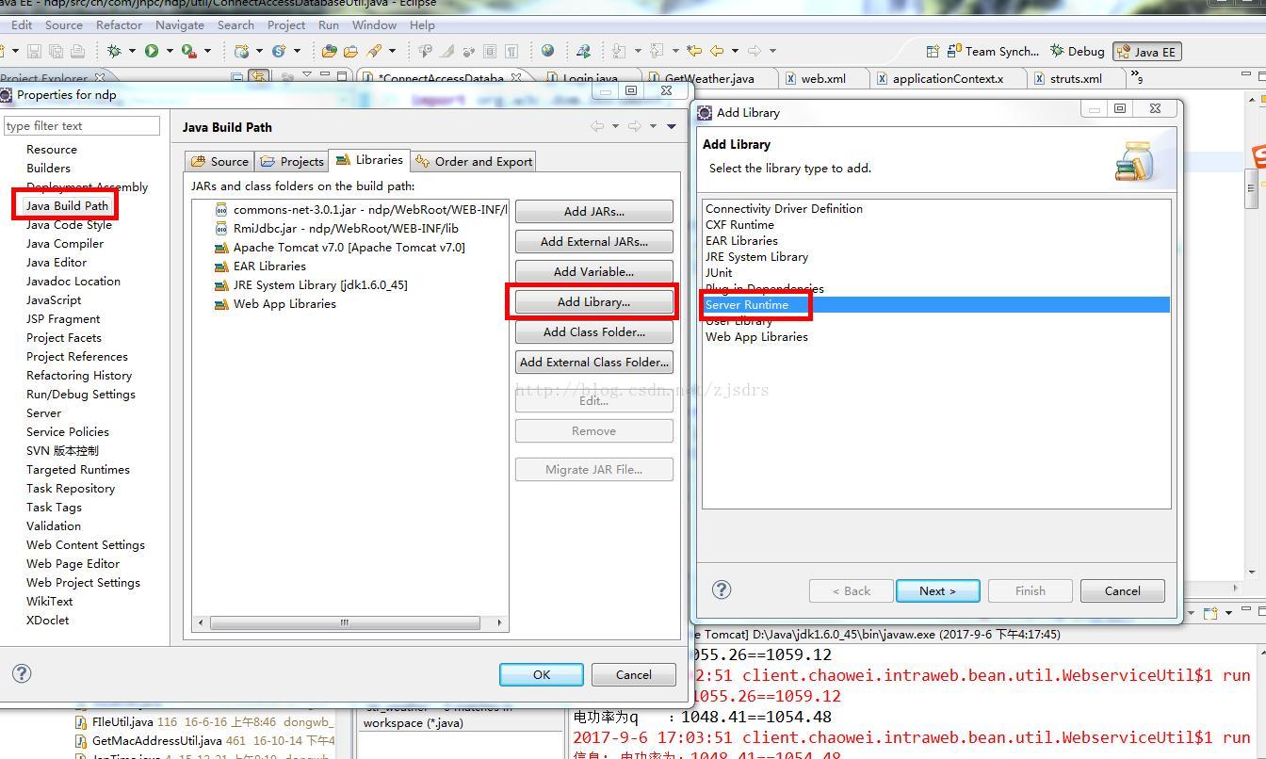This screenshot has height=759, width=1266.
Task: Click the Open Perspective icon
Action: click(933, 51)
